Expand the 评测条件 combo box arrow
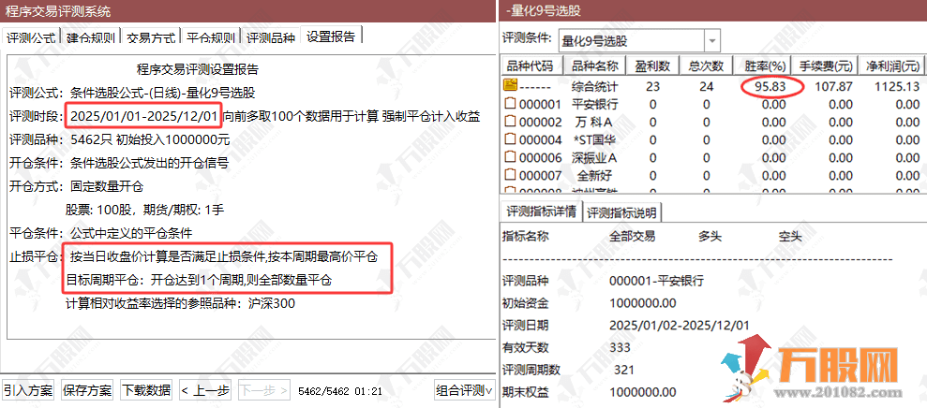927x408 pixels. coord(711,41)
